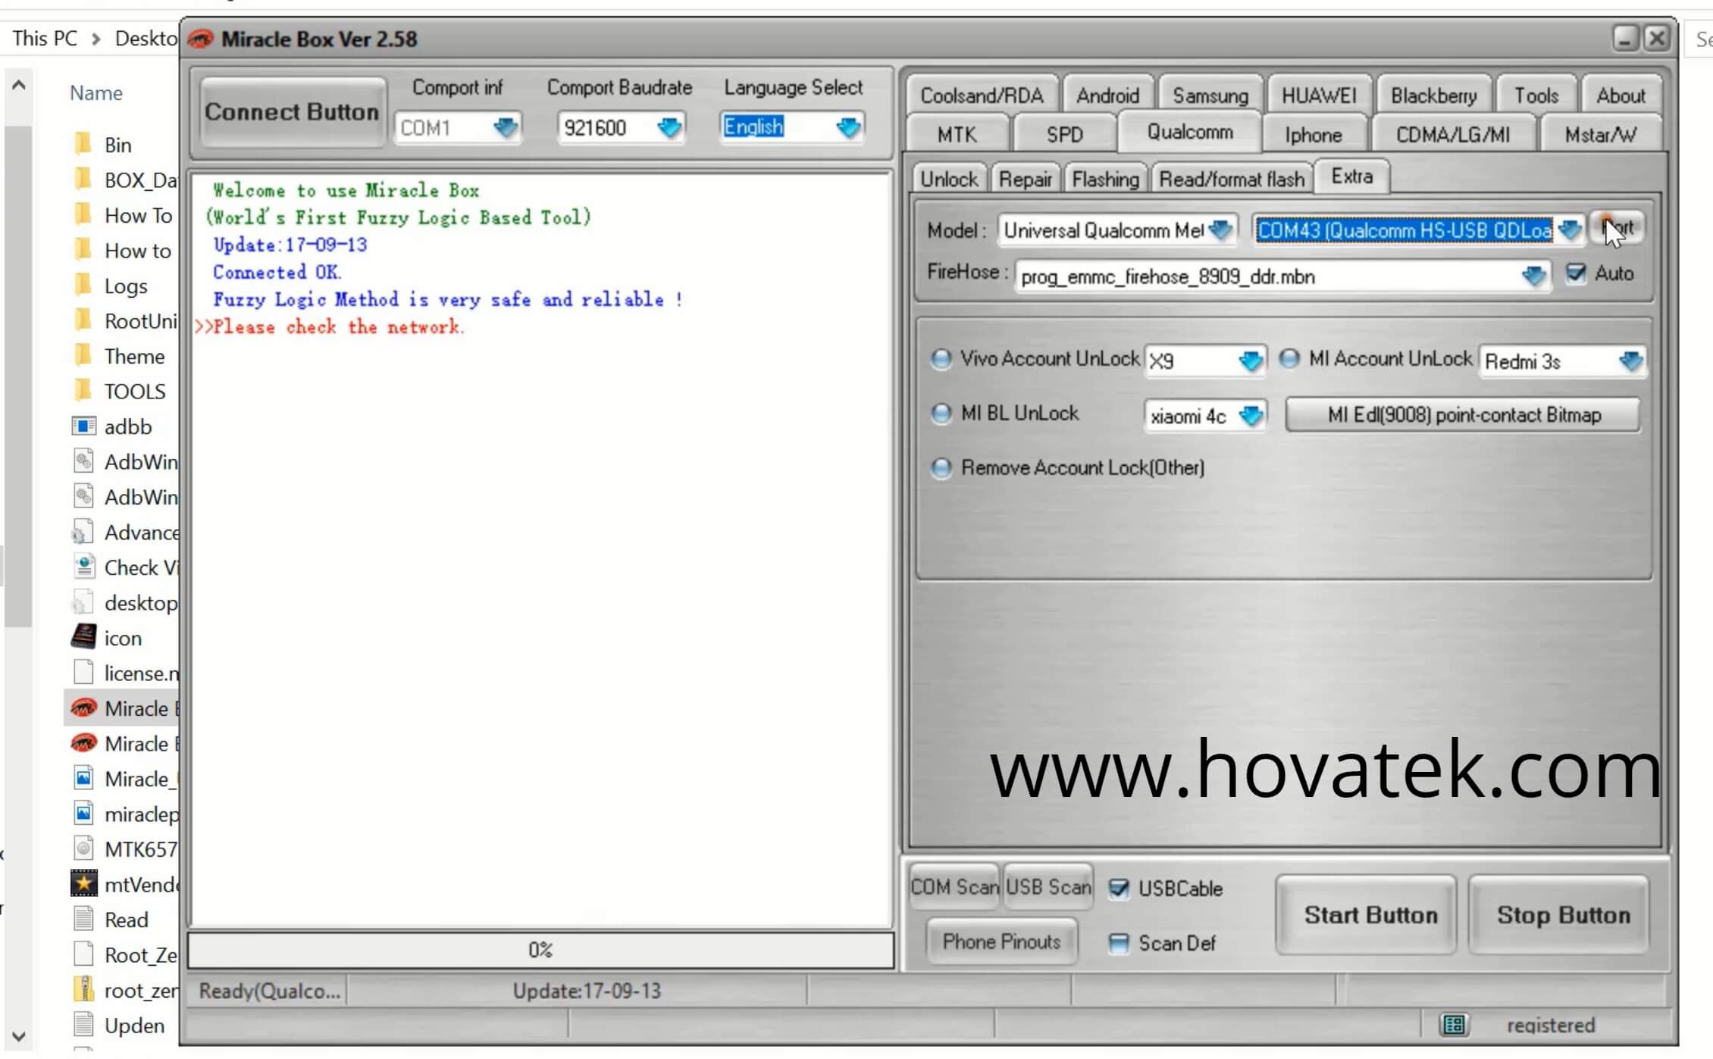Click the RootUni folder icon in Explorer
1713x1059 pixels.
tap(83, 320)
